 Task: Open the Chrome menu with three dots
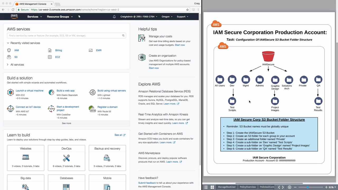pos(198,10)
